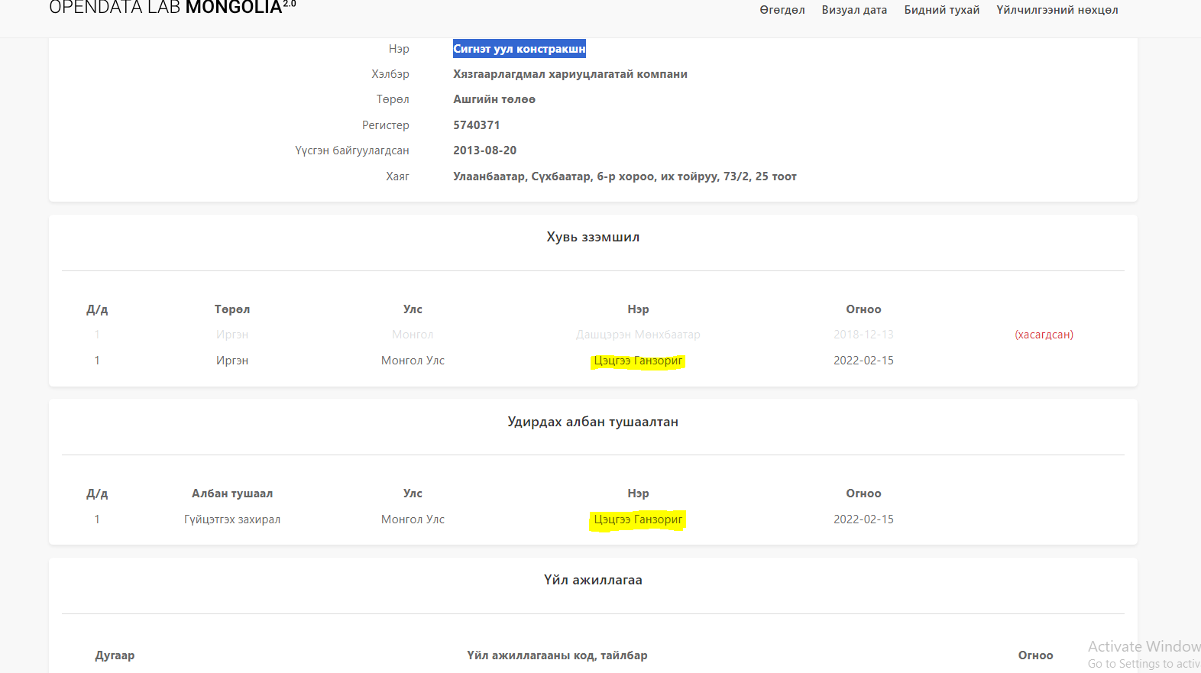The height and width of the screenshot is (673, 1201).
Task: Click Гүйцэтгэх захирал position cell
Action: coord(232,519)
